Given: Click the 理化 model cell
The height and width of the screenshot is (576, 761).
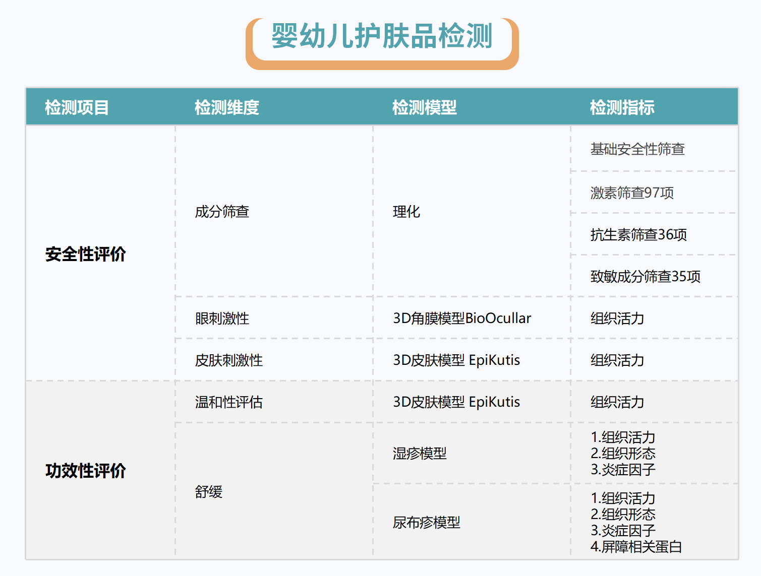Looking at the screenshot, I should (406, 212).
